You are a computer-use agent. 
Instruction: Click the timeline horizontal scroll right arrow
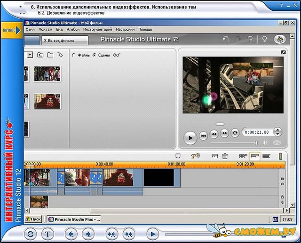tap(286, 211)
